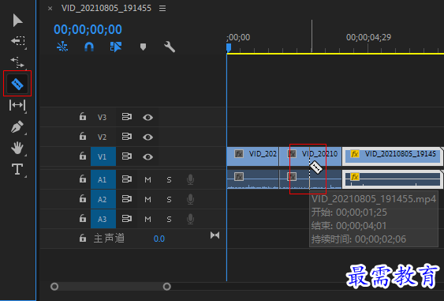The width and height of the screenshot is (444, 301).
Task: Select the VID_20210805_191455 sequence tab
Action: tap(106, 8)
